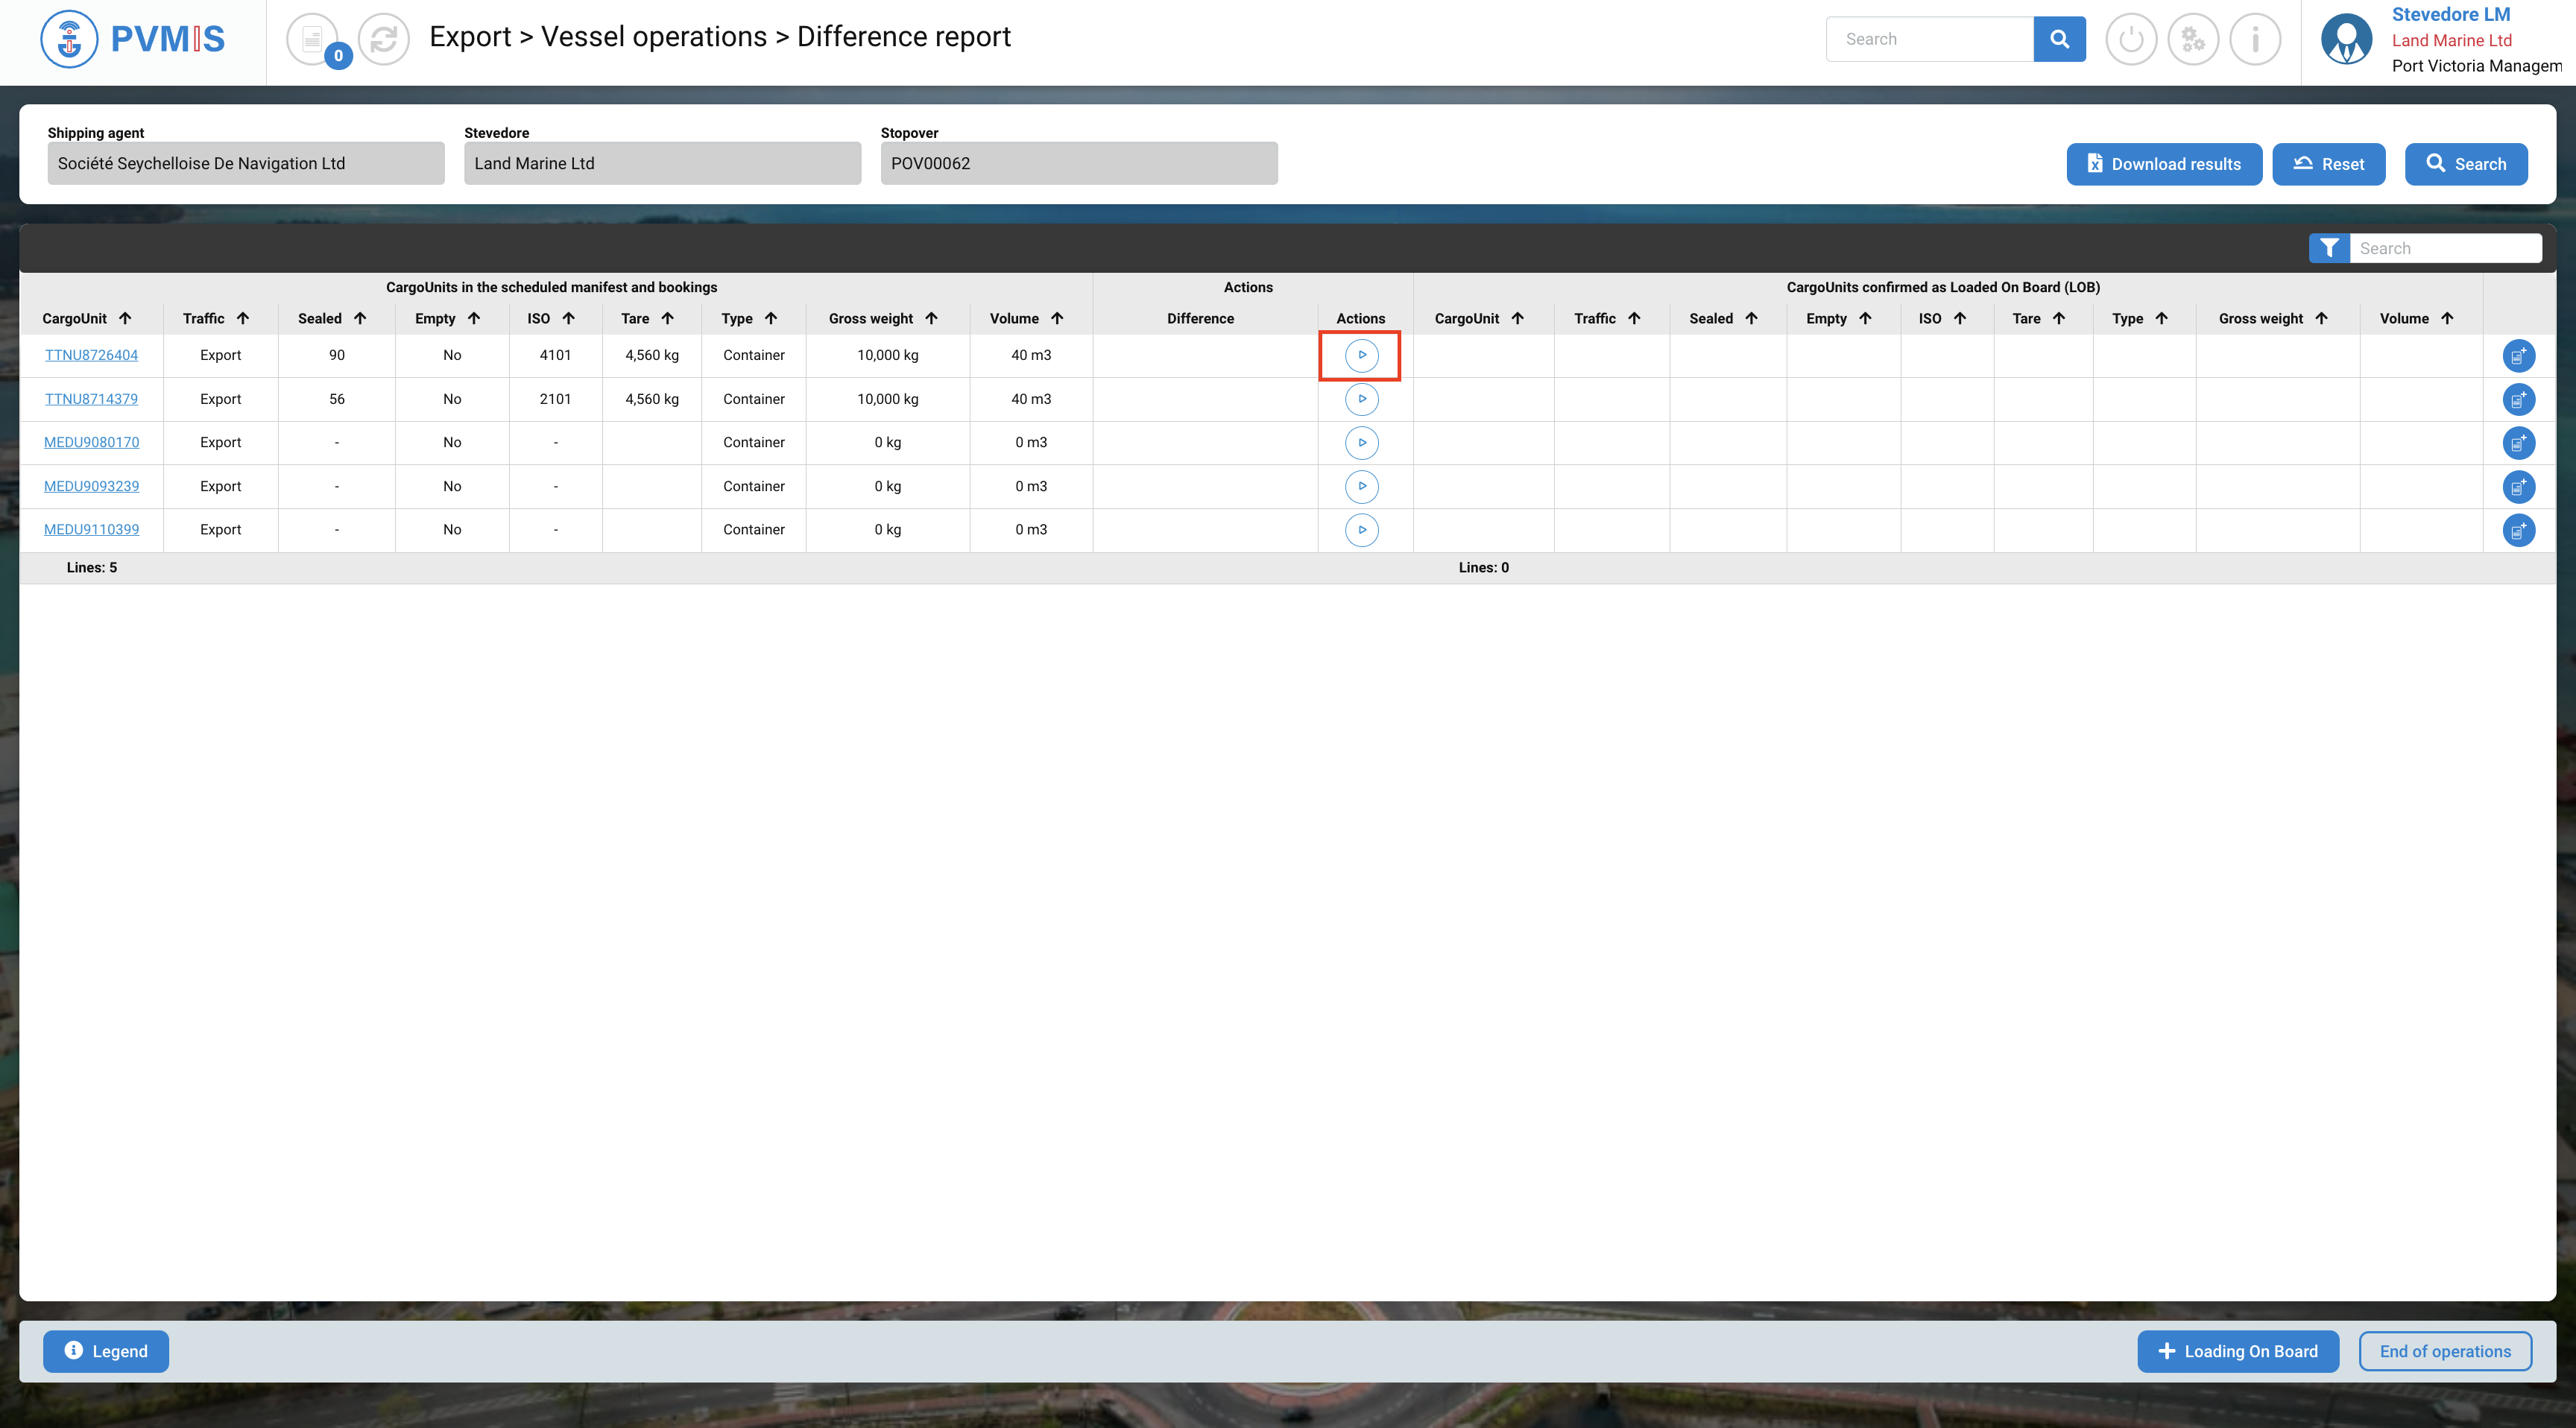Click the power logout icon
This screenshot has width=2576, height=1428.
click(2131, 39)
